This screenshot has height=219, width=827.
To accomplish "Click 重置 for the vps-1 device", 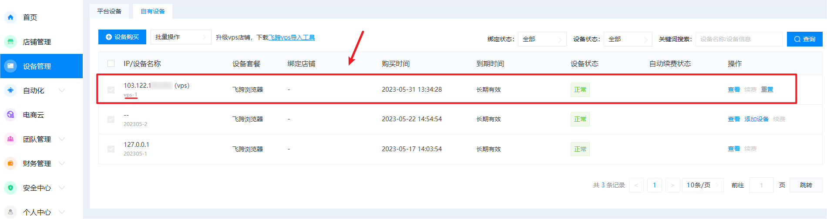I will coord(767,90).
